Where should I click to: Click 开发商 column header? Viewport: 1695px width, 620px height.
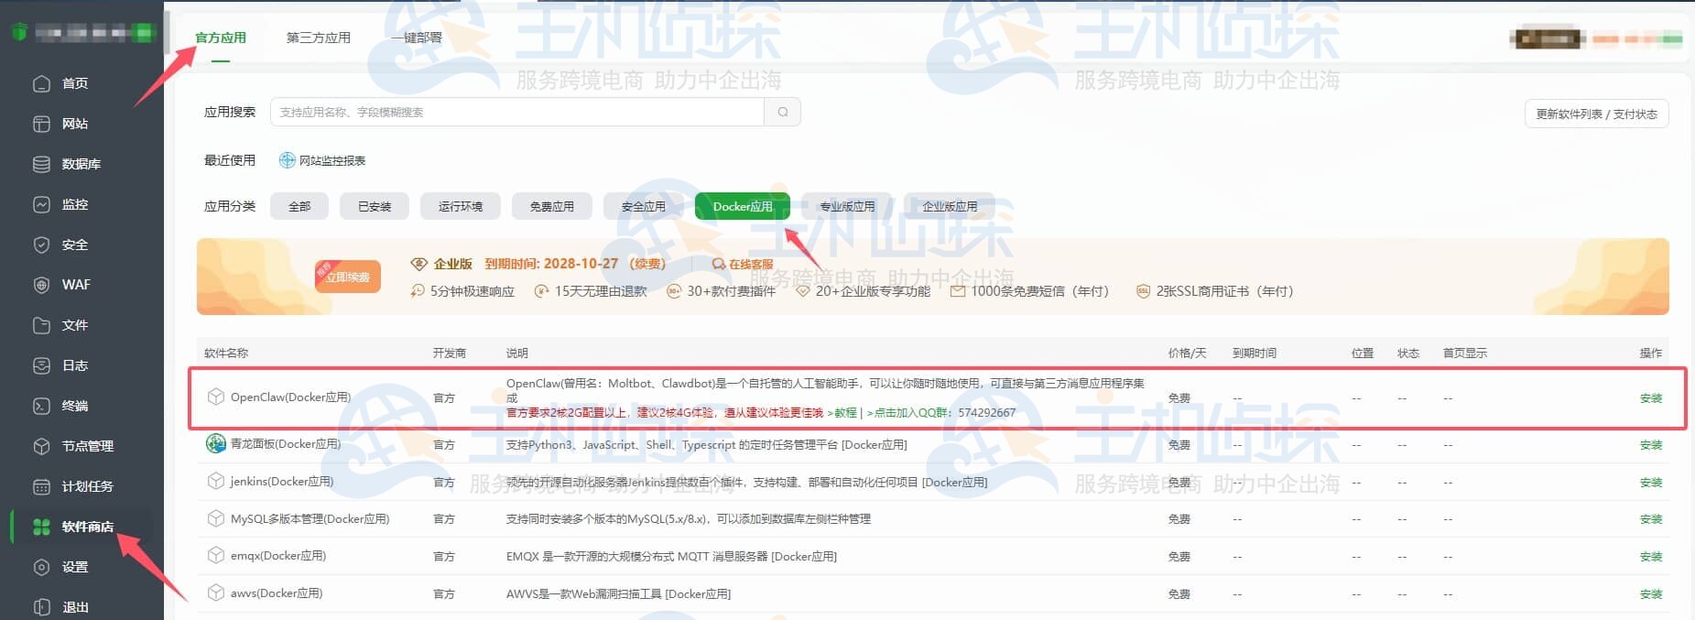[x=450, y=353]
